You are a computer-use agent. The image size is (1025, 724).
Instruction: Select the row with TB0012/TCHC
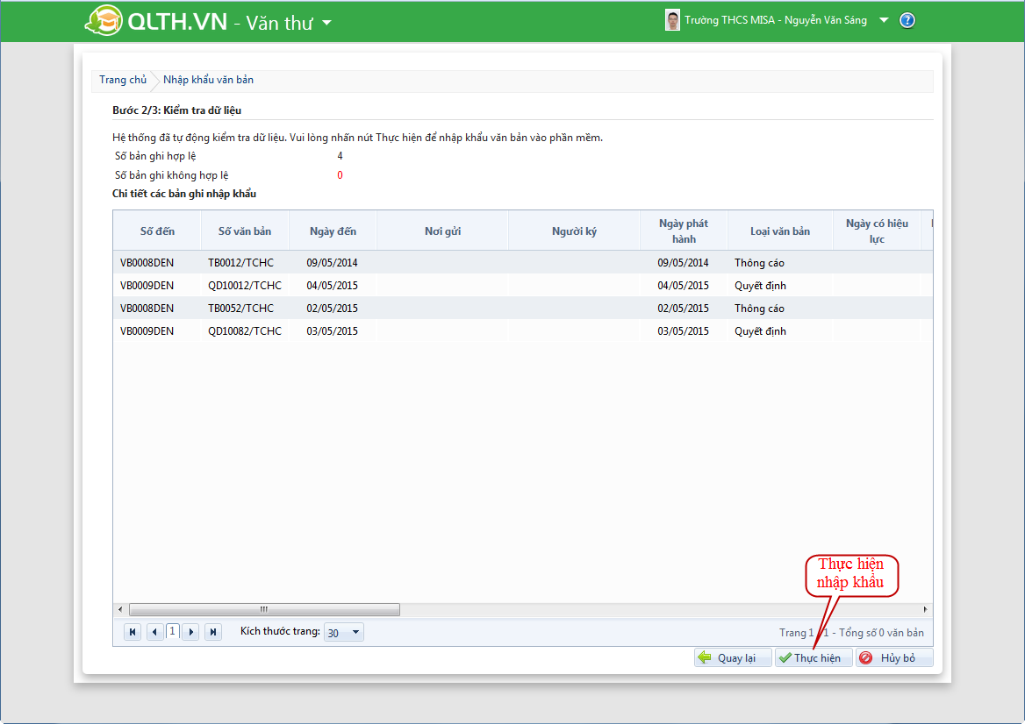click(523, 262)
